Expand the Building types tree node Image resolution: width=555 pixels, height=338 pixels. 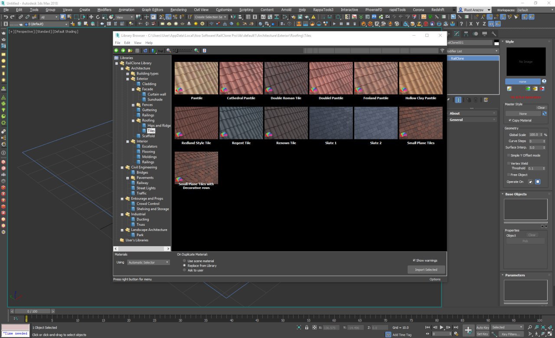[x=127, y=74]
